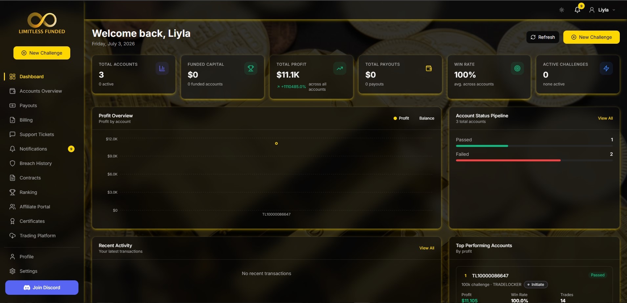This screenshot has width=627, height=303.
Task: Click the Funded Capital trophy icon
Action: (x=251, y=68)
